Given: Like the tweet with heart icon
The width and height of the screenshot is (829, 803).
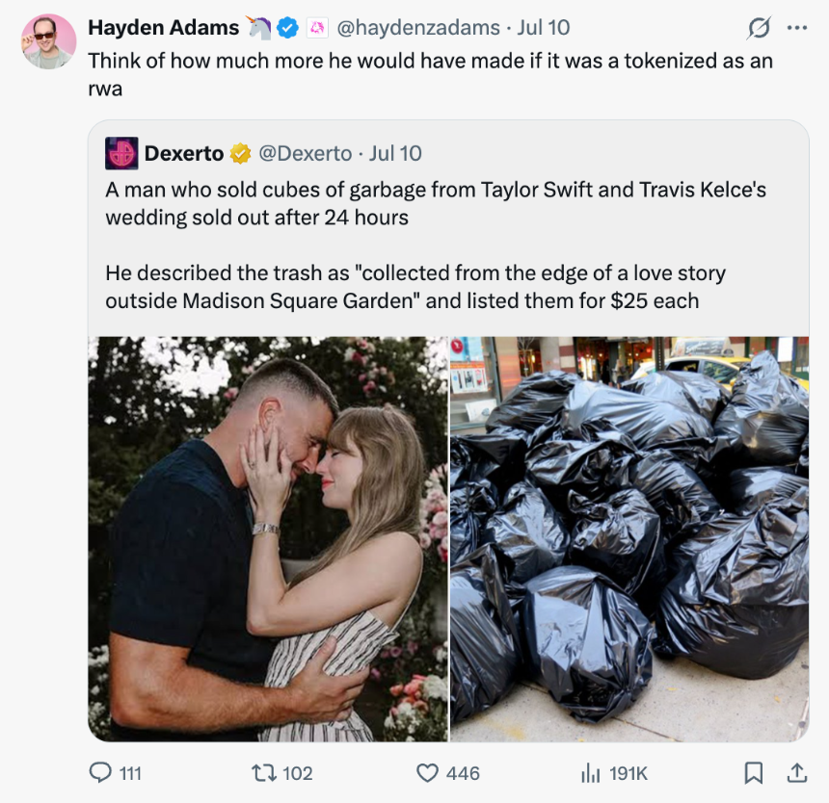Looking at the screenshot, I should click(427, 773).
